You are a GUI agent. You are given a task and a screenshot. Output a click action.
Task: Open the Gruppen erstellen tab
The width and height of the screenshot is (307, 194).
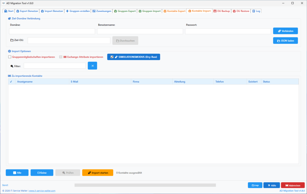[x=78, y=11]
